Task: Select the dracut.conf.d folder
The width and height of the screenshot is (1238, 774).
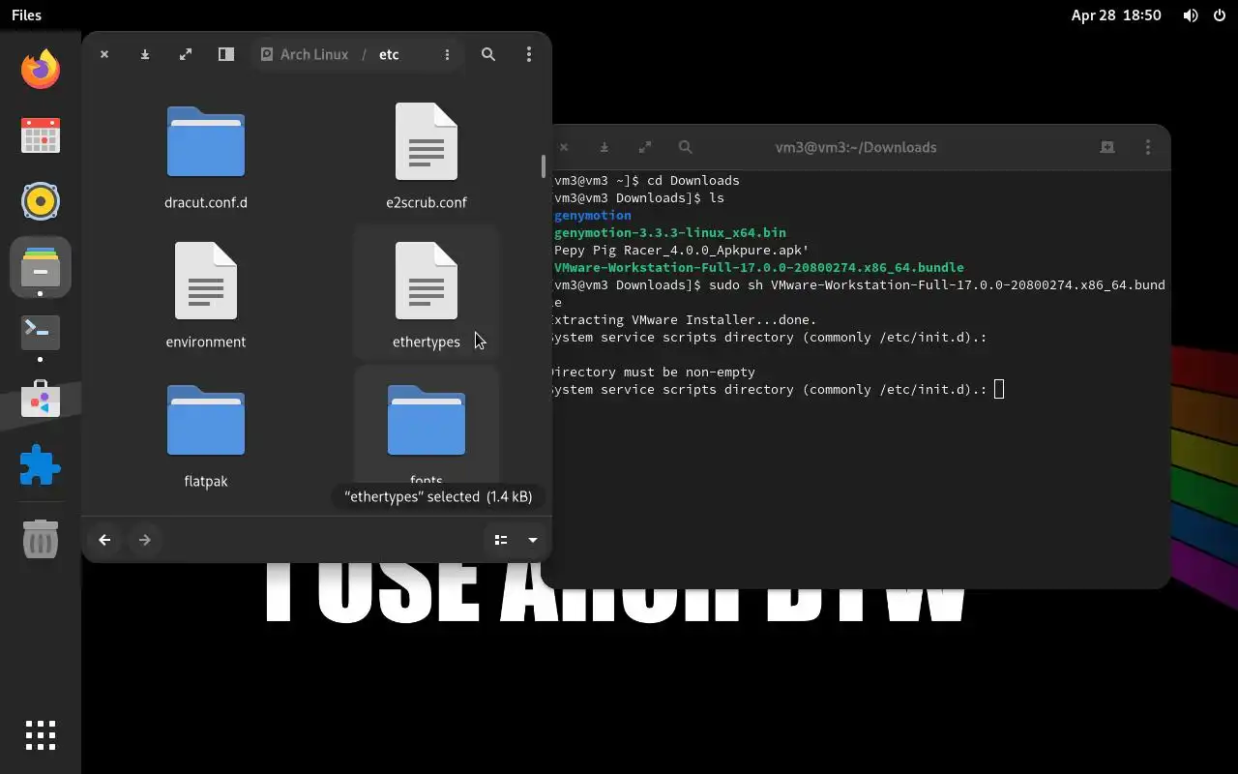Action: point(206,157)
